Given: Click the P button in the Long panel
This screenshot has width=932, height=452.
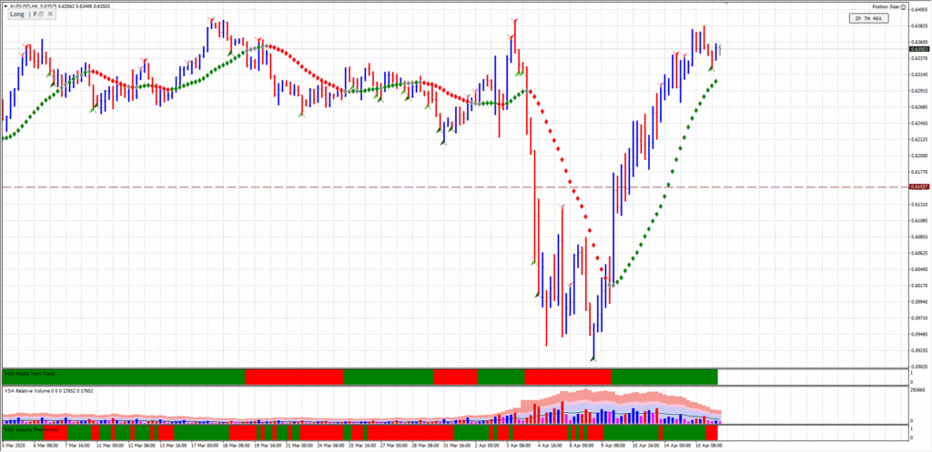Looking at the screenshot, I should click(35, 15).
